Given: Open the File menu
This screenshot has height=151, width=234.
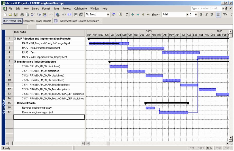Looking at the screenshot, I should click(10, 8).
